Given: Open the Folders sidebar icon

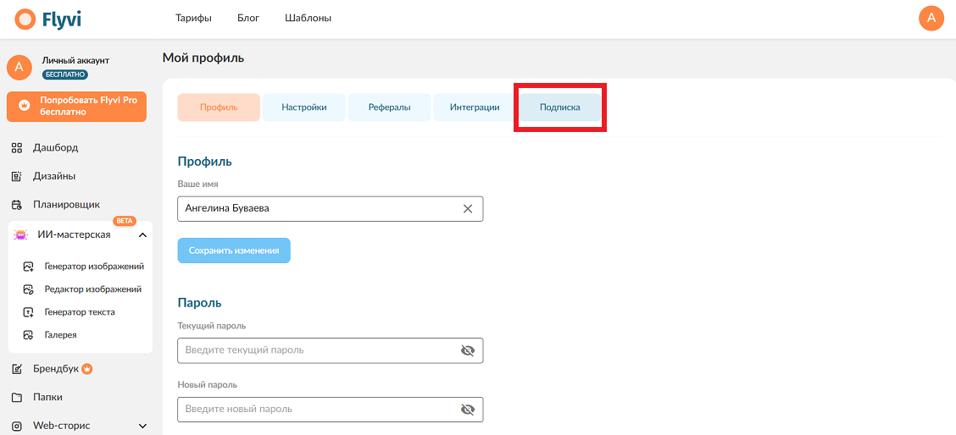Looking at the screenshot, I should (17, 397).
